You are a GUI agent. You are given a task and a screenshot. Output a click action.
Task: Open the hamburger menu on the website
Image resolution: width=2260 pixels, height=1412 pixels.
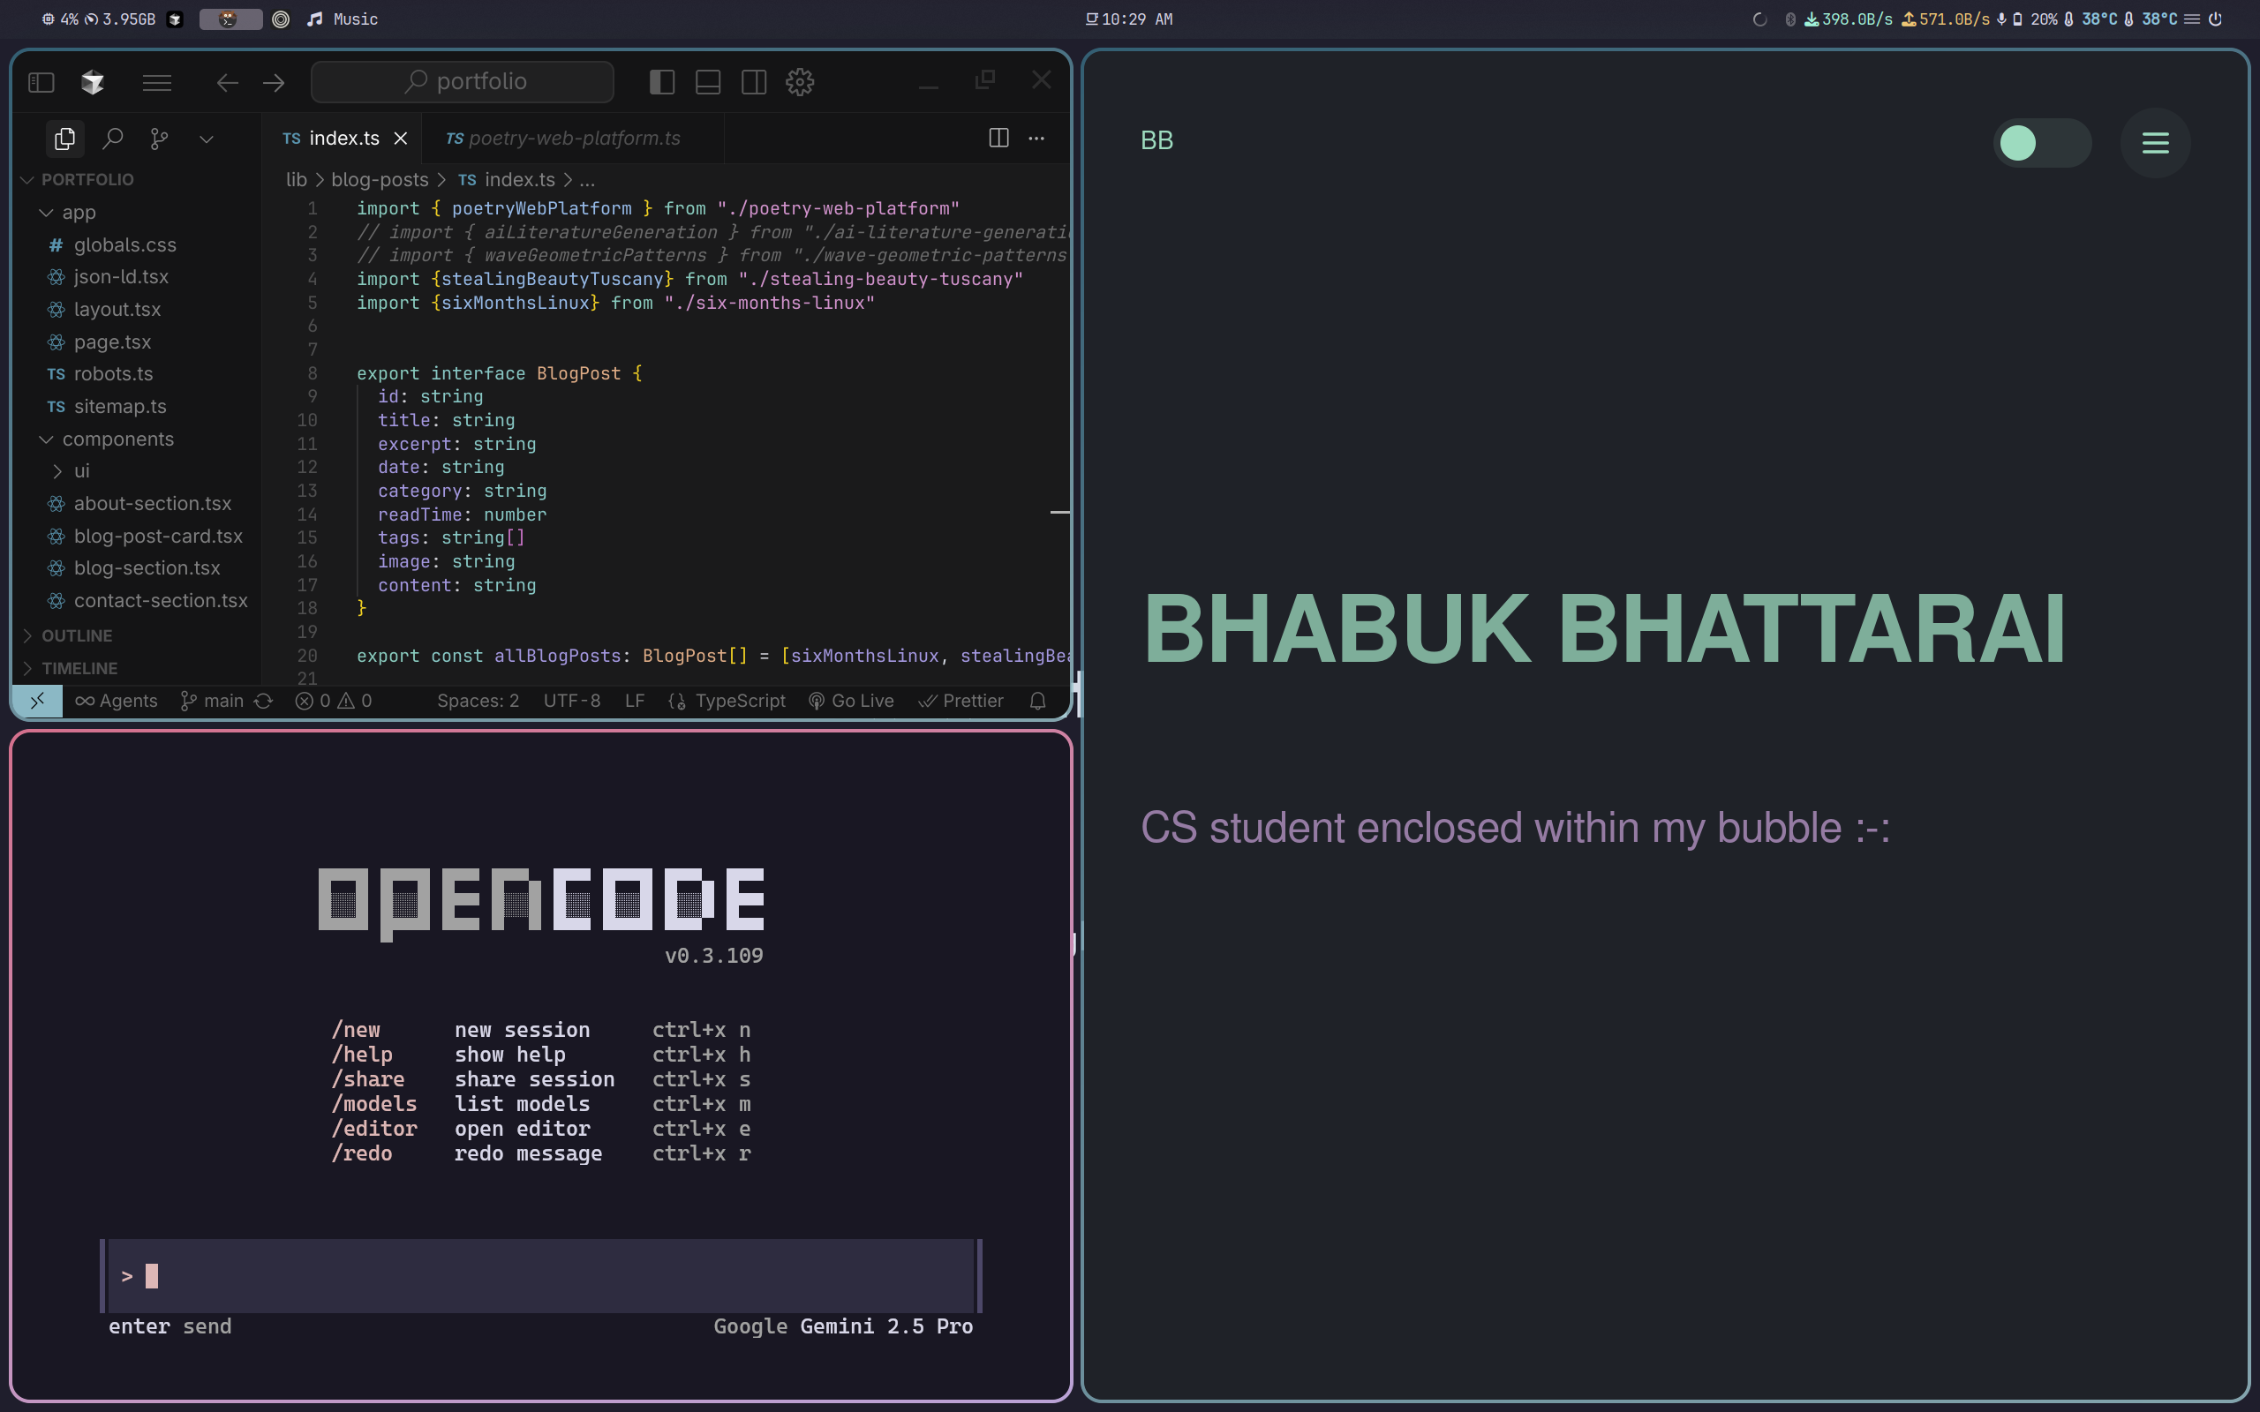click(x=2154, y=143)
